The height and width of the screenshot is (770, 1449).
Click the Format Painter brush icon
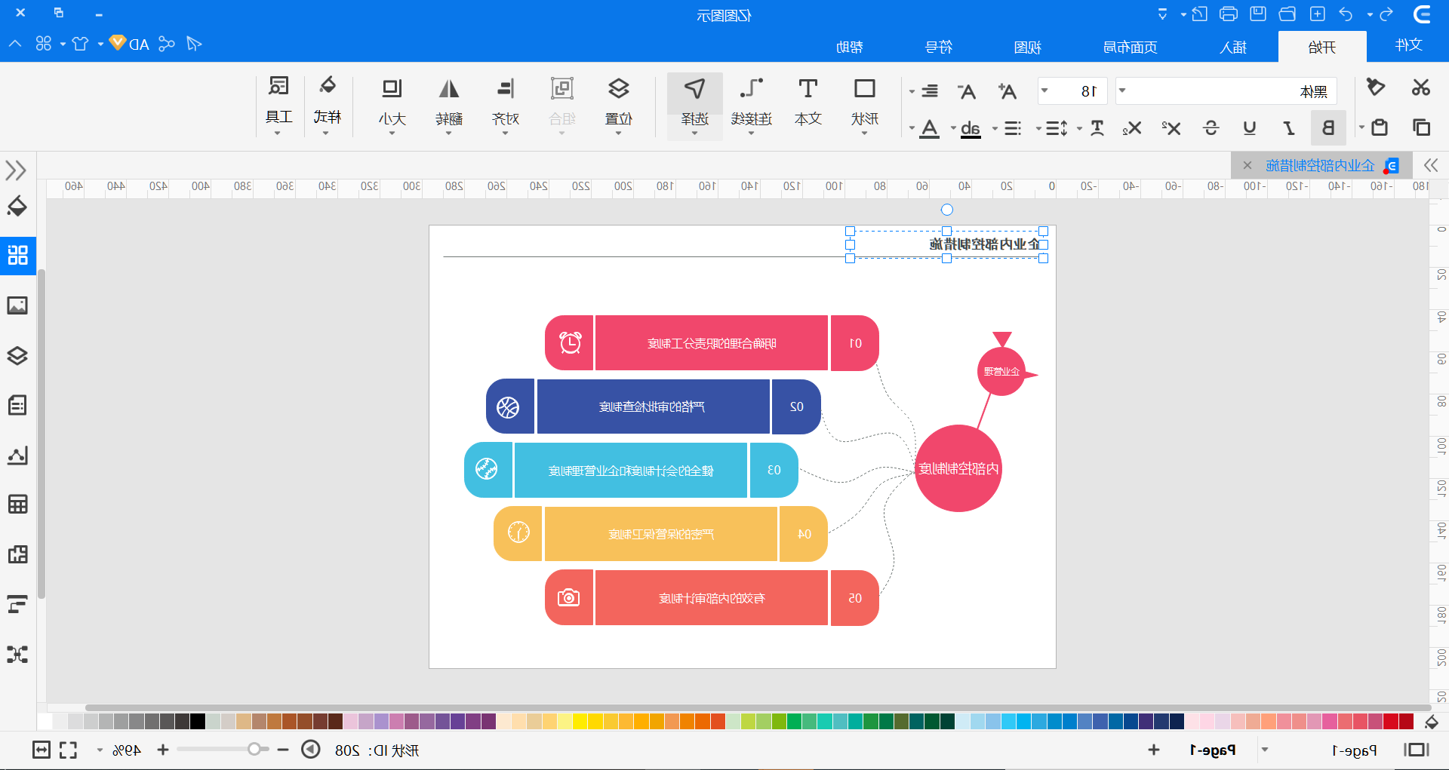[1376, 87]
